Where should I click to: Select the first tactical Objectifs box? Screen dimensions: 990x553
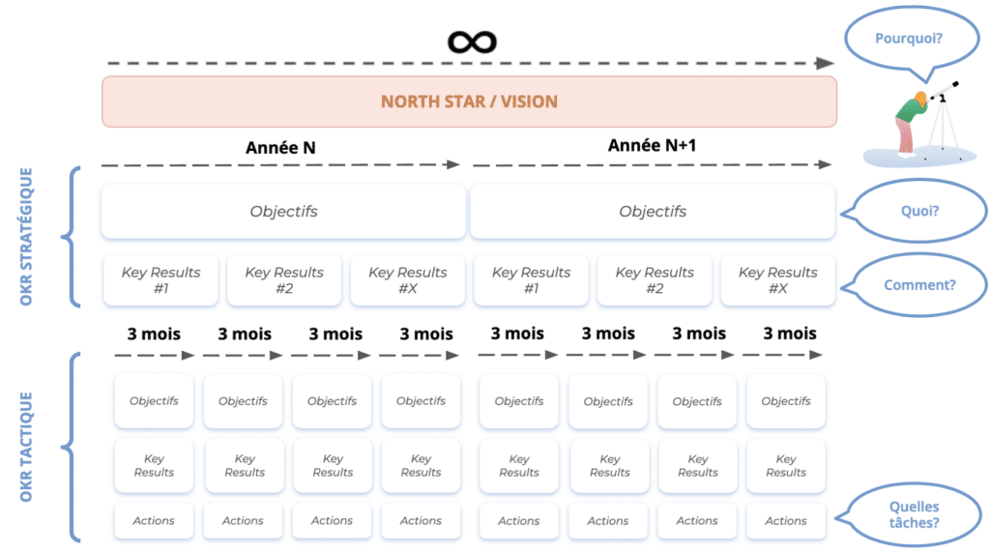click(154, 401)
